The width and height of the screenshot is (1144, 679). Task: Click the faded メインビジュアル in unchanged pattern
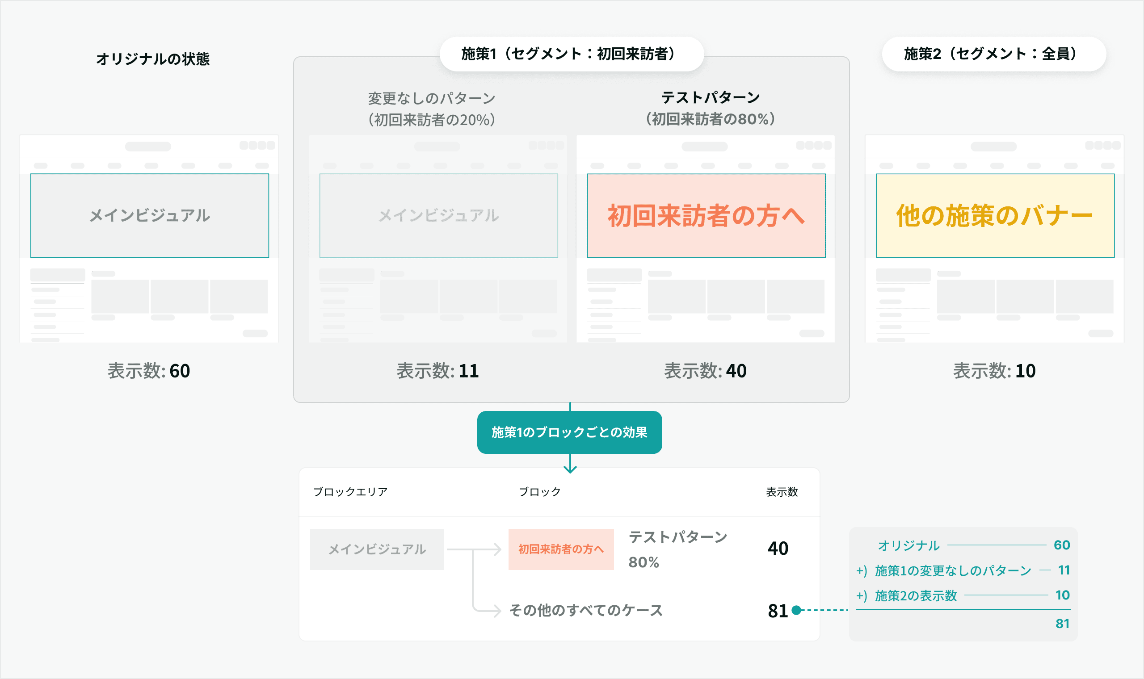[438, 215]
